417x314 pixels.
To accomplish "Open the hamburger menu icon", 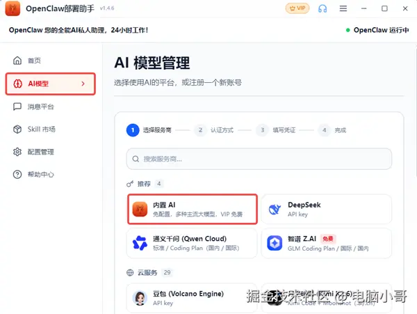I will pyautogui.click(x=343, y=8).
